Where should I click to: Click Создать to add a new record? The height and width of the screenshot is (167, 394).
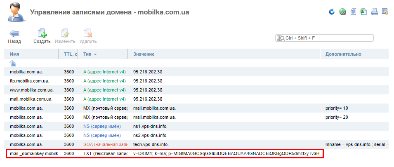point(42,36)
